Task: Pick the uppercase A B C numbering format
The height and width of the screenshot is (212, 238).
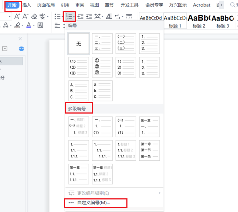Action: [x=78, y=91]
